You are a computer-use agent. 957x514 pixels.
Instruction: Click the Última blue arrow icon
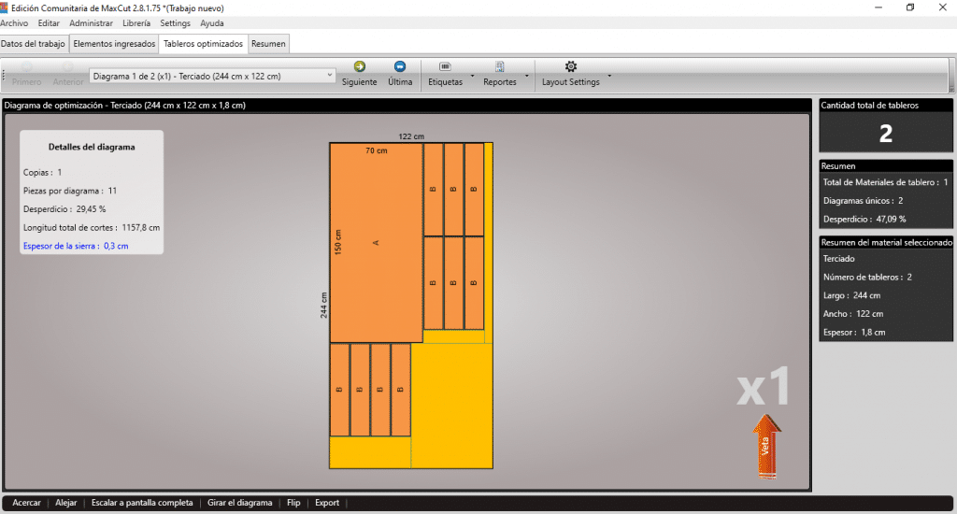tap(400, 66)
